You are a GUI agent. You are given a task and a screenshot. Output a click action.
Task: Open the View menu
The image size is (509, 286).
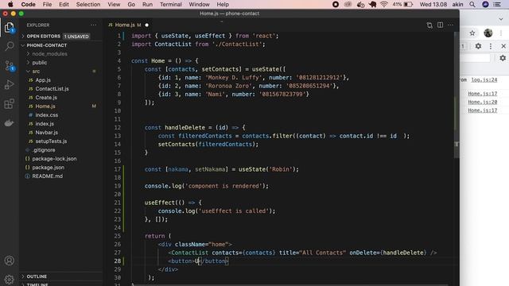114,5
